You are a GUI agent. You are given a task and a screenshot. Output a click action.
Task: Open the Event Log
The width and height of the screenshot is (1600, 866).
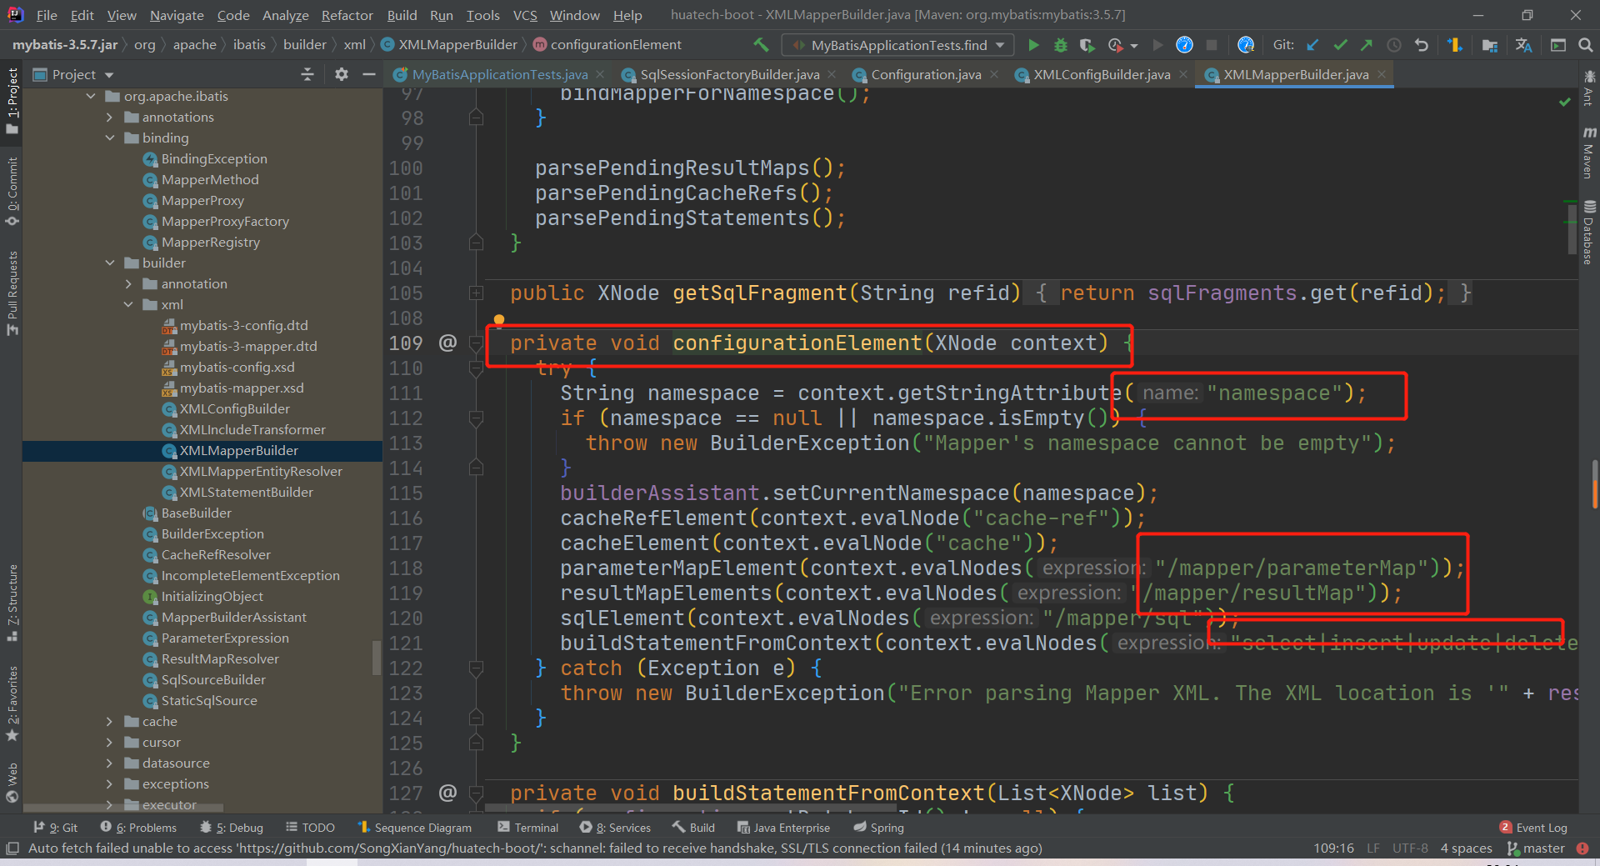click(x=1533, y=828)
